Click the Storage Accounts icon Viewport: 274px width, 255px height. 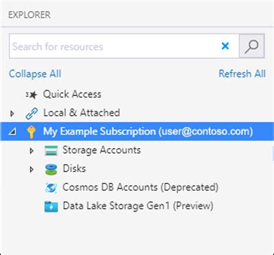tap(51, 151)
